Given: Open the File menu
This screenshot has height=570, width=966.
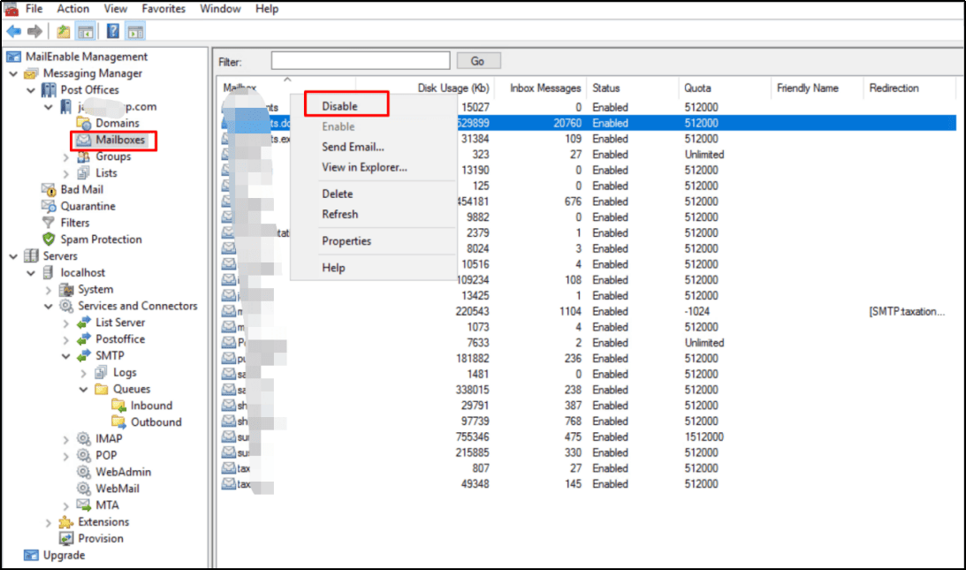Looking at the screenshot, I should pos(34,9).
